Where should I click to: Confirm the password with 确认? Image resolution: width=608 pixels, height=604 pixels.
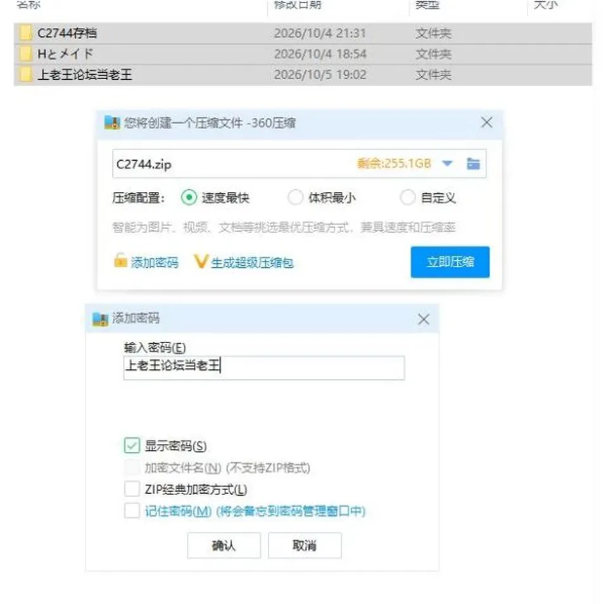(x=224, y=546)
